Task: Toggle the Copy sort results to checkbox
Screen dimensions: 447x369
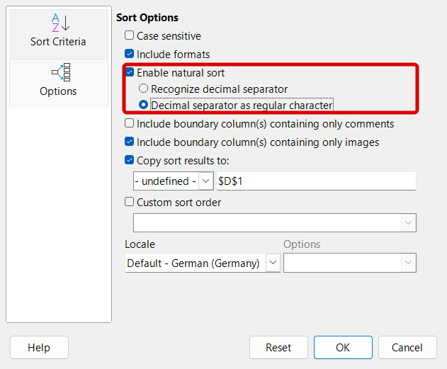Action: click(130, 161)
